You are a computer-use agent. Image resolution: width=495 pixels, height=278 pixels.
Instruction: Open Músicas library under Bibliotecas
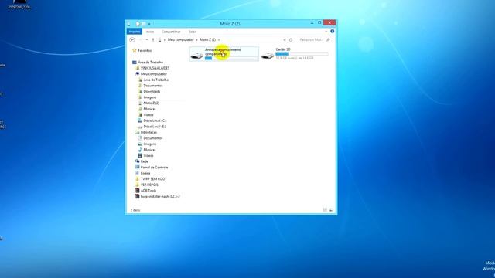click(149, 150)
